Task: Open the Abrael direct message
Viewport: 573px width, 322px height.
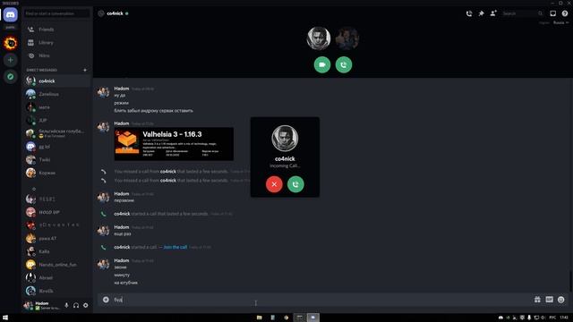Action: click(x=57, y=278)
